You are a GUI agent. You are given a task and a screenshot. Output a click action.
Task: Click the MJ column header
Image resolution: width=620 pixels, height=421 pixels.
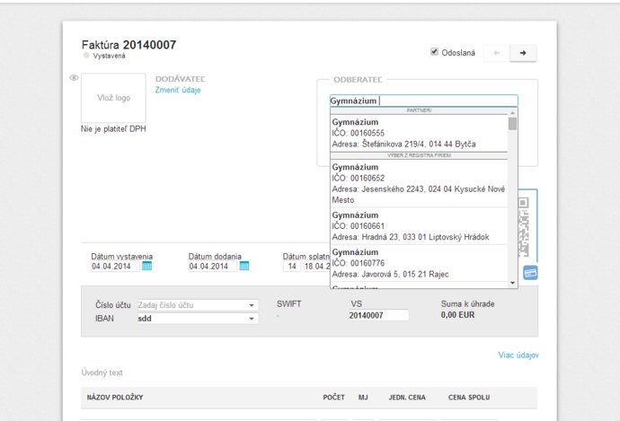(x=363, y=398)
